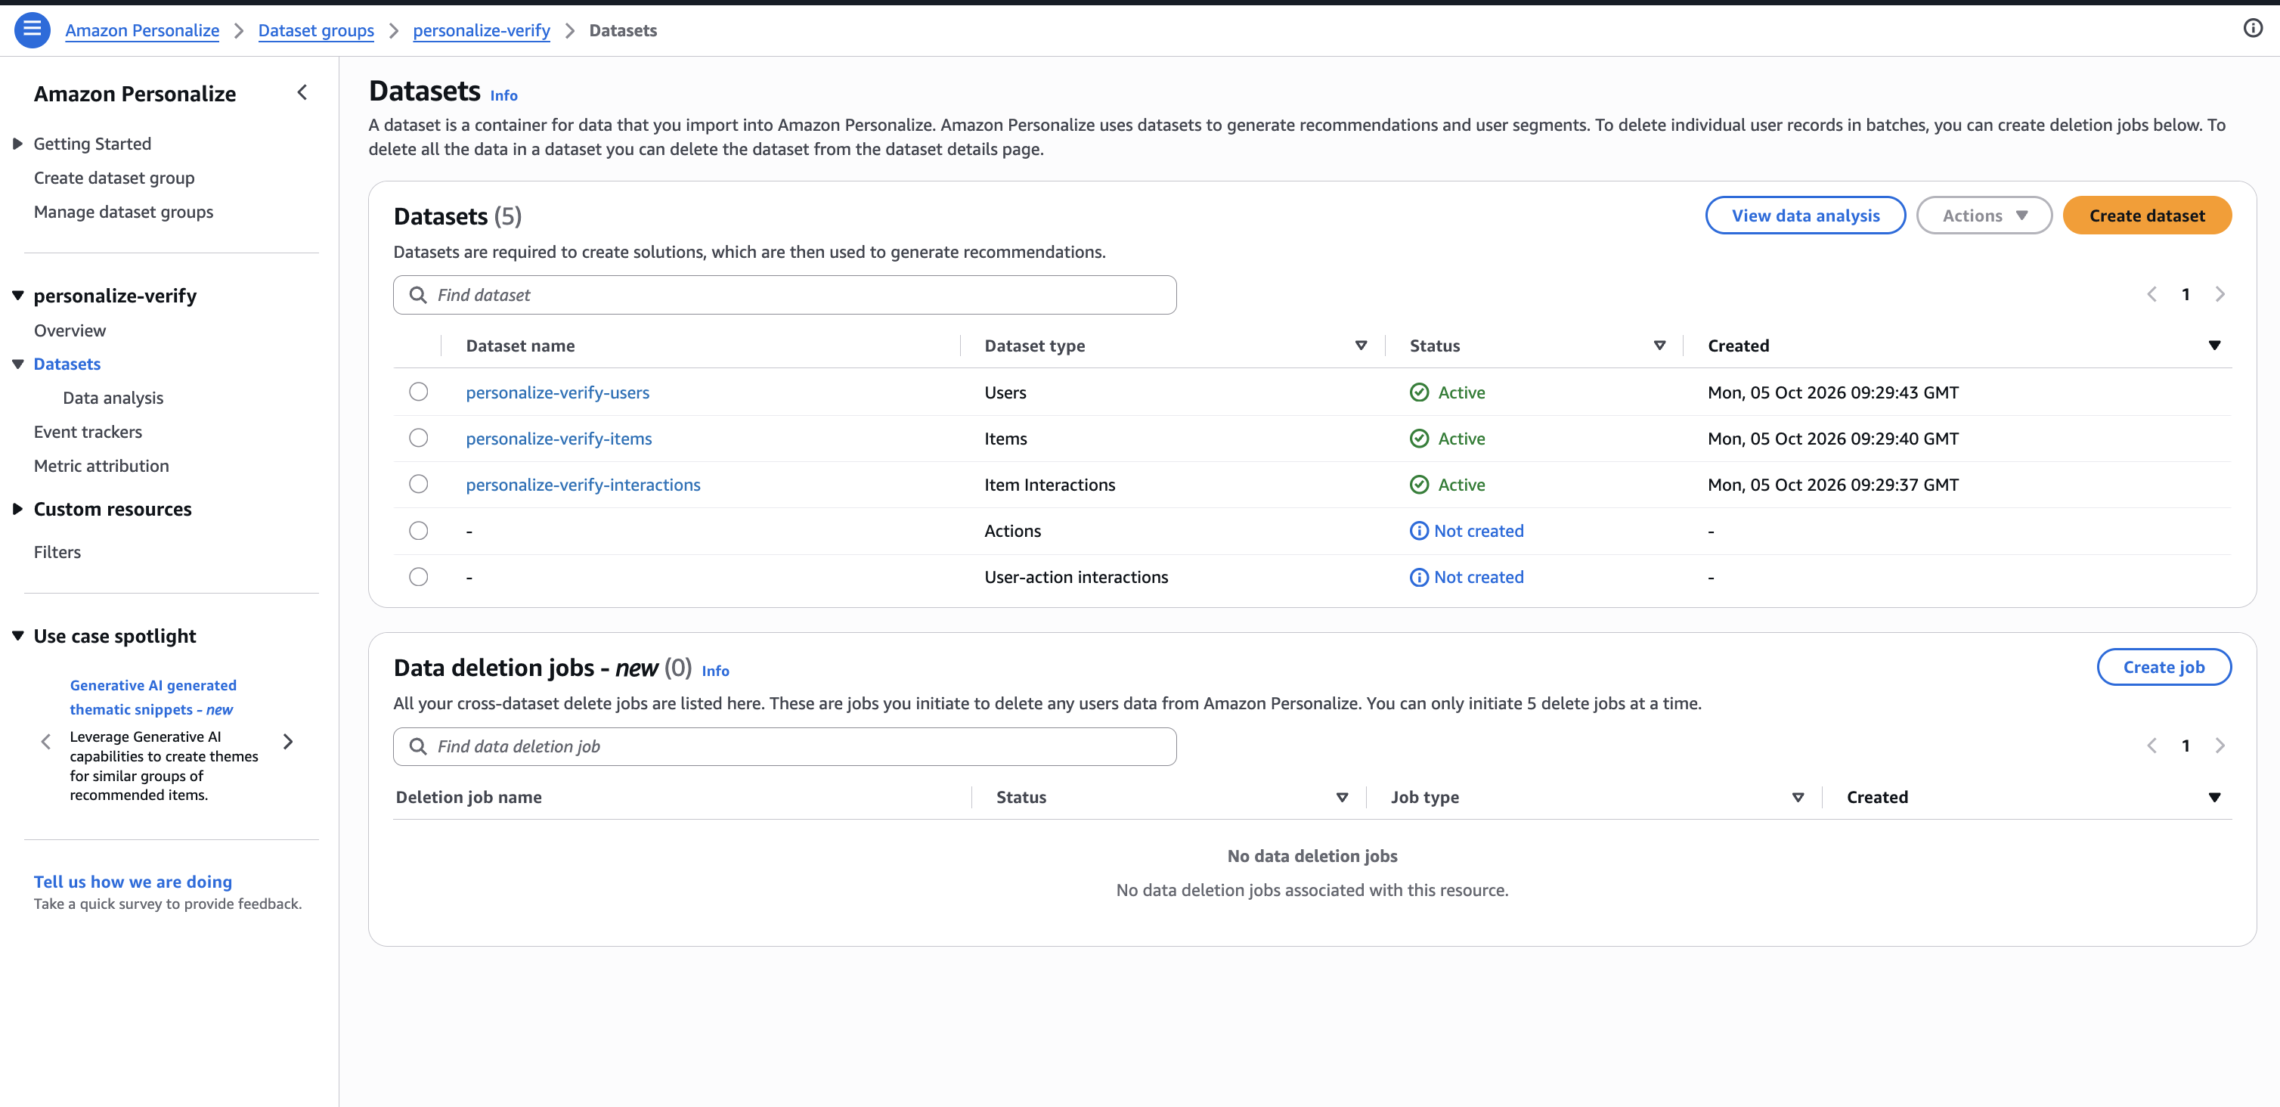Open the Actions dropdown button
Image resolution: width=2280 pixels, height=1107 pixels.
1984,216
